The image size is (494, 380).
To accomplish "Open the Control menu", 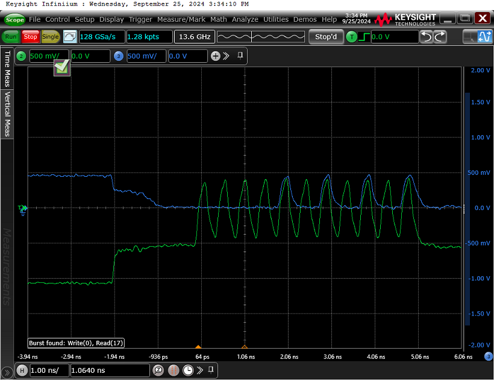I will point(57,19).
